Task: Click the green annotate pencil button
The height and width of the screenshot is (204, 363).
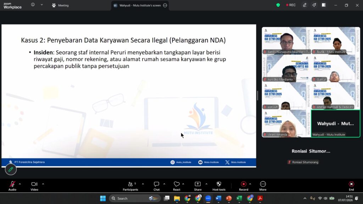Action: (11, 170)
